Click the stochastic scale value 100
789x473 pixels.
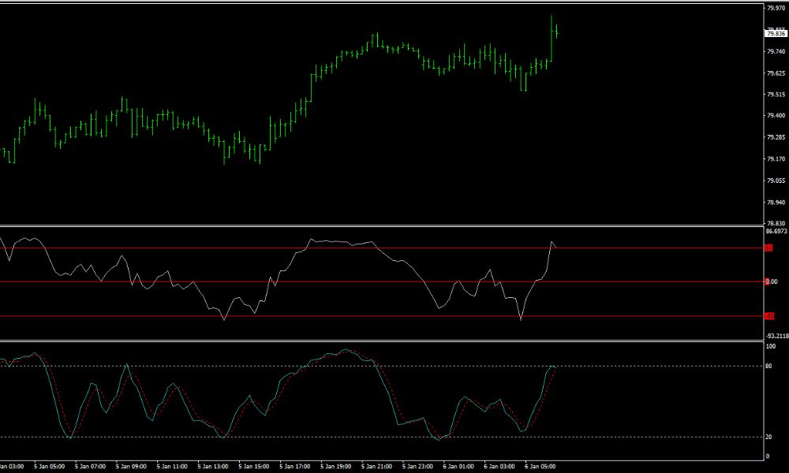click(x=770, y=346)
